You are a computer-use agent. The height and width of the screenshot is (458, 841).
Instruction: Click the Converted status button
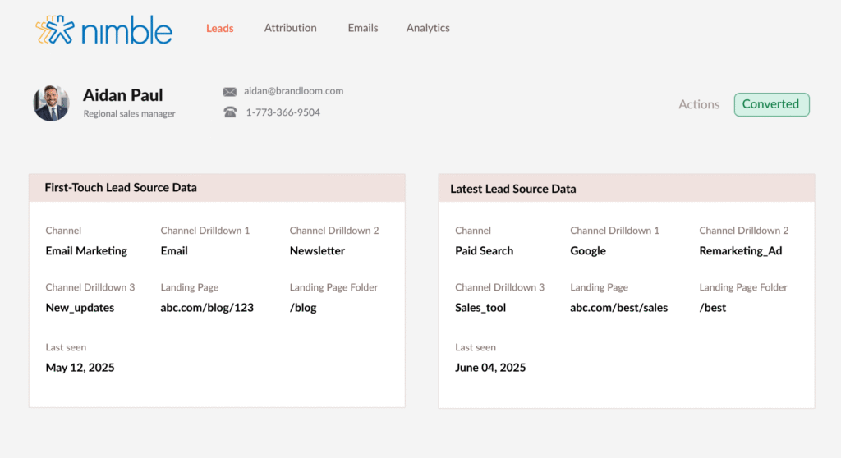coord(771,104)
